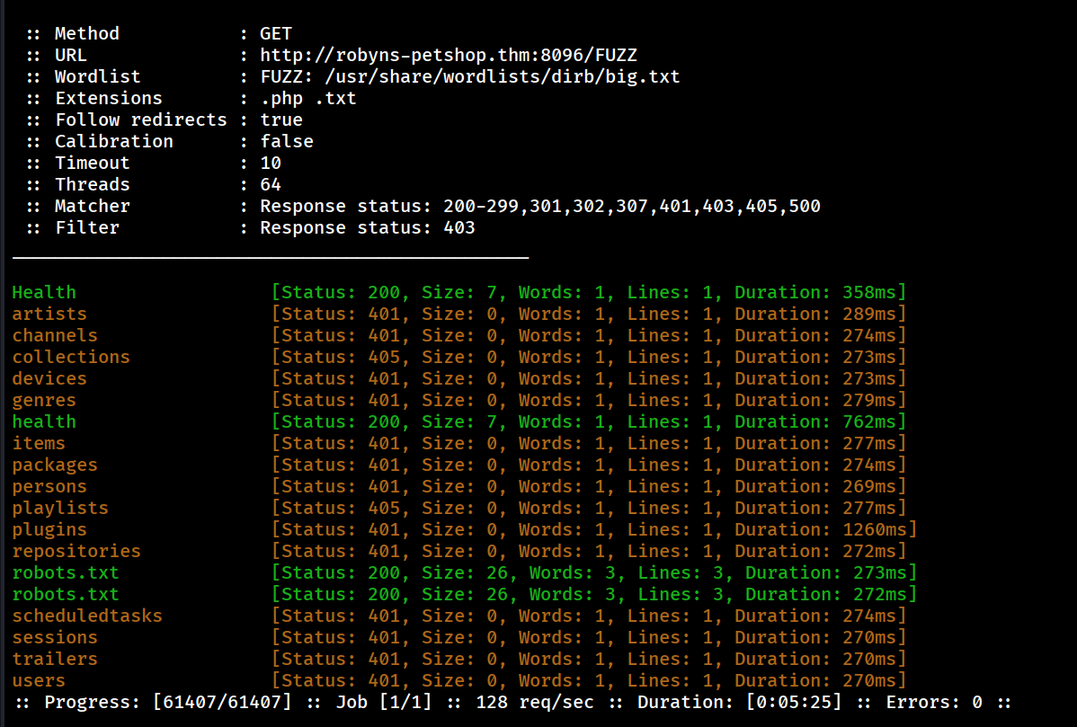Select the collections result with status 405
This screenshot has width=1077, height=727.
point(71,357)
